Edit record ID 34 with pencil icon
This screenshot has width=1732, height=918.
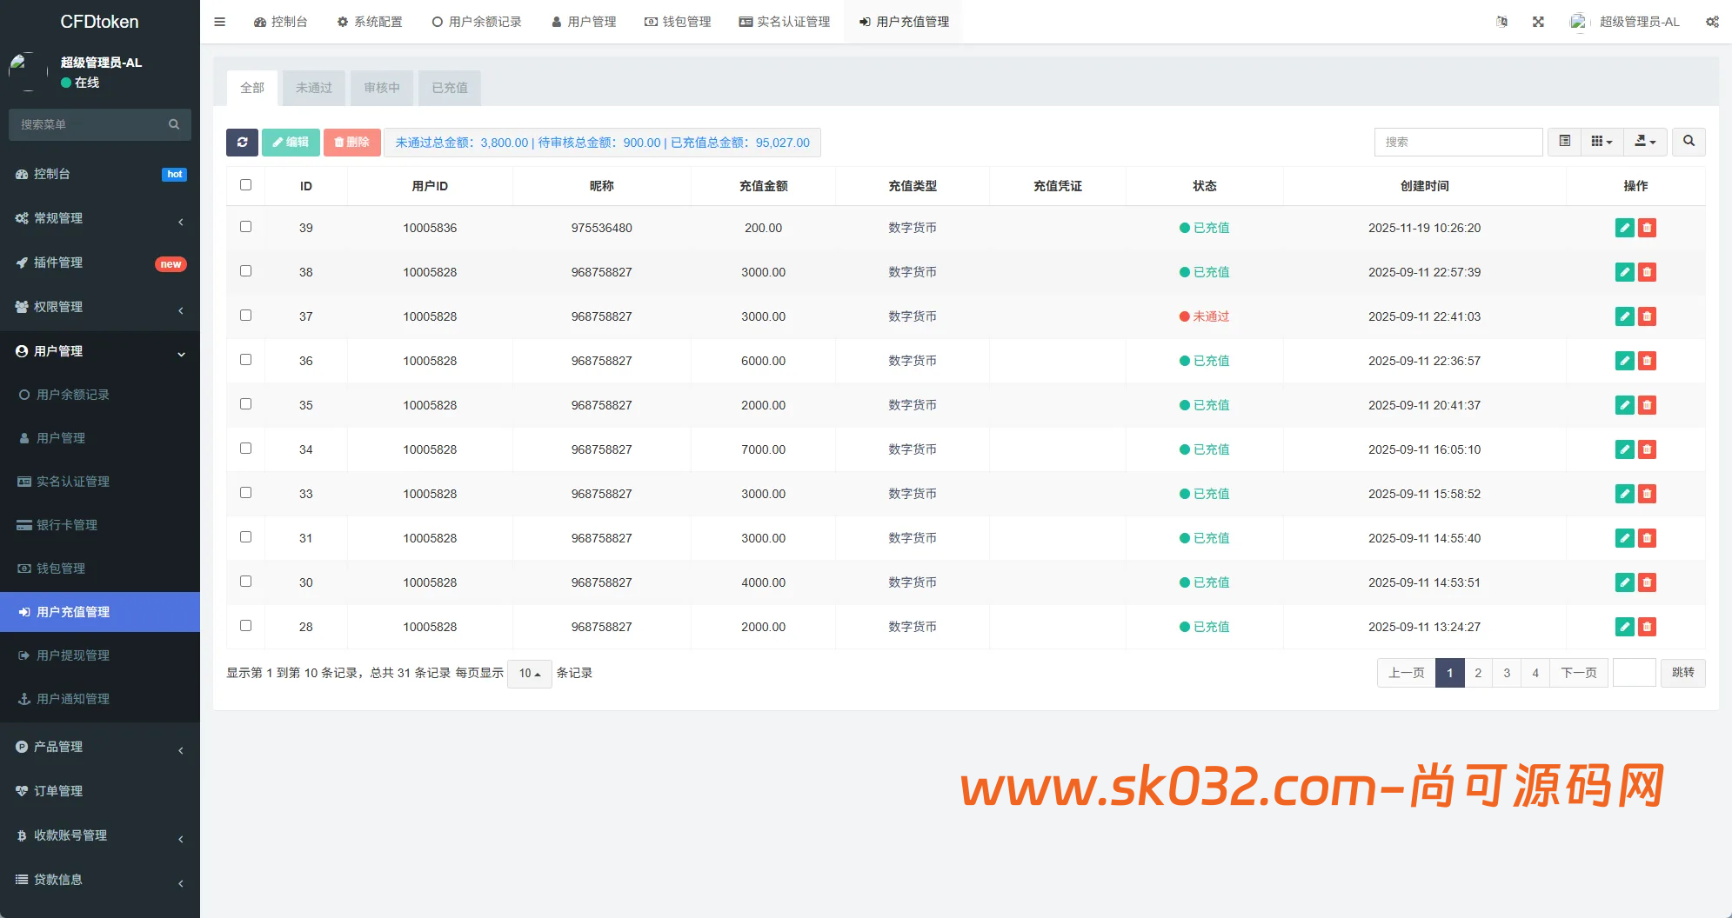1624,449
